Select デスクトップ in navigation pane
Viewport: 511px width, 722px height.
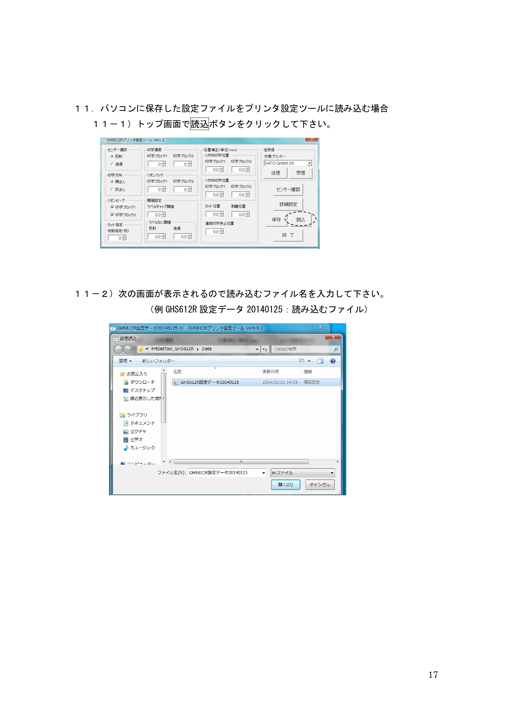(x=139, y=390)
